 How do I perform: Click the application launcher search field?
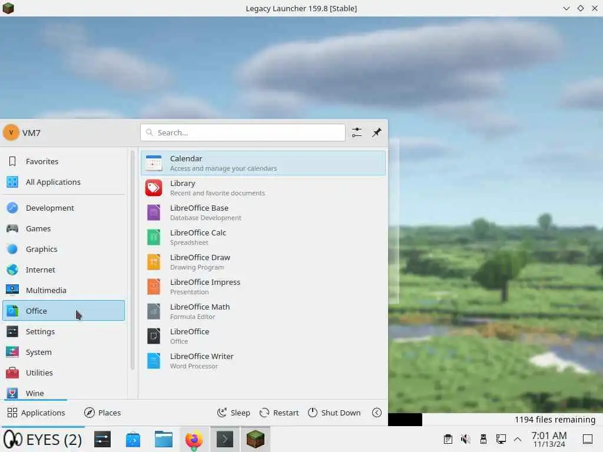(243, 132)
